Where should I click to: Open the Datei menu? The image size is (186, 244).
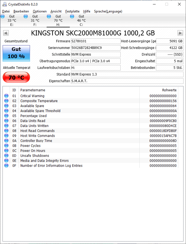pyautogui.click(x=6, y=11)
